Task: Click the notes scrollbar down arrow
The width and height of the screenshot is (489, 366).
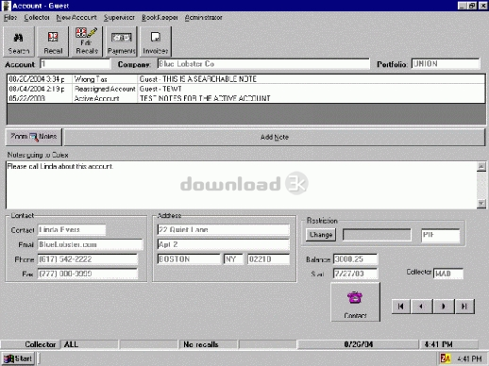Action: pyautogui.click(x=481, y=204)
